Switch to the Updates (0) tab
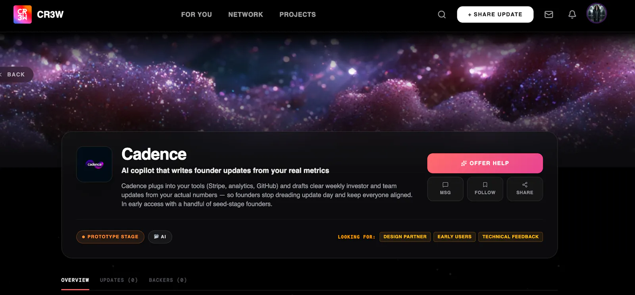 point(119,280)
